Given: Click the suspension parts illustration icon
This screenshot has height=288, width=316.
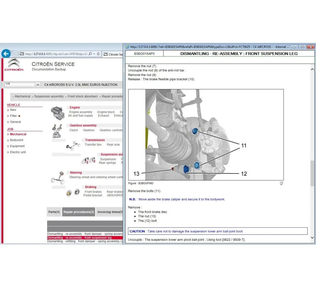Looking at the screenshot, I should 88,160.
